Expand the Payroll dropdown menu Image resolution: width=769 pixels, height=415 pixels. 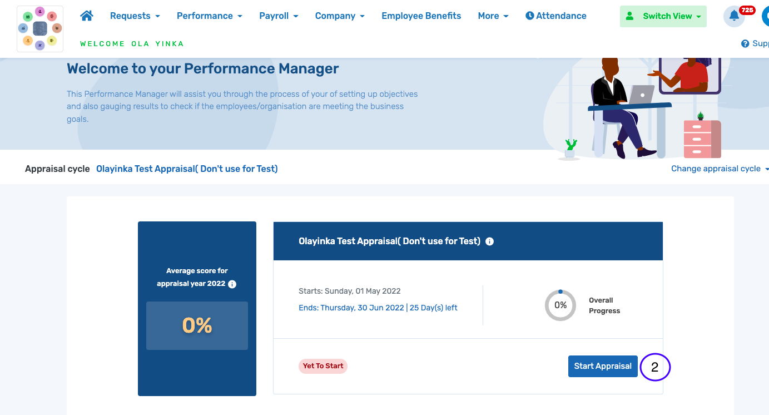click(279, 16)
